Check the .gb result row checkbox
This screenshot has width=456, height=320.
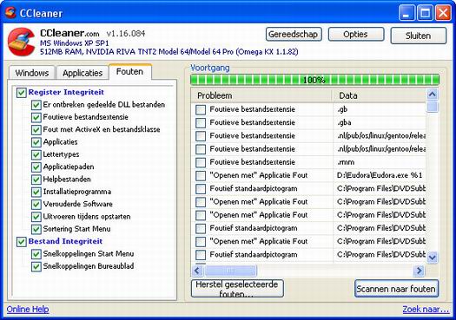pos(201,109)
